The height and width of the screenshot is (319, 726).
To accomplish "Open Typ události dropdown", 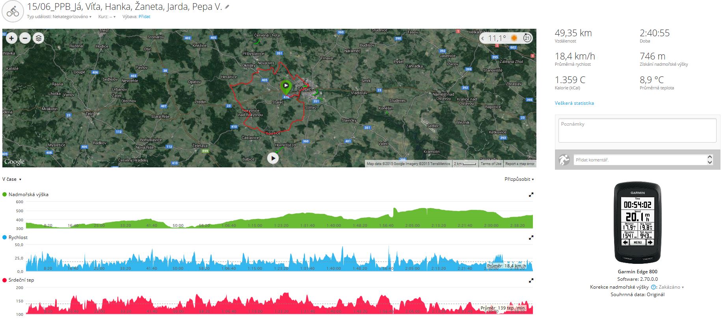I will (59, 17).
